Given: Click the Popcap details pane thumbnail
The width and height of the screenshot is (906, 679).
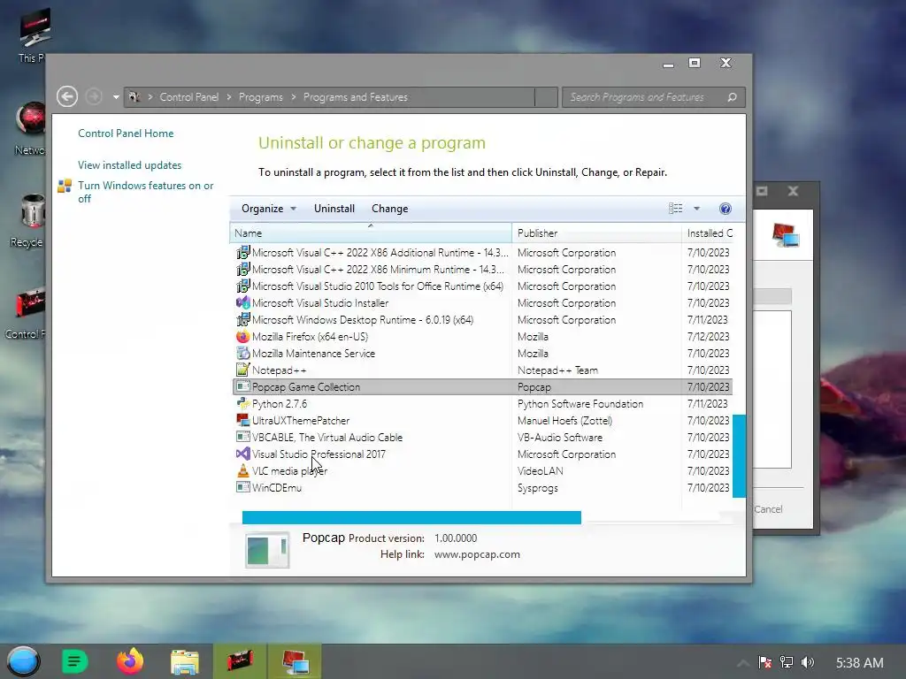Looking at the screenshot, I should 267,550.
